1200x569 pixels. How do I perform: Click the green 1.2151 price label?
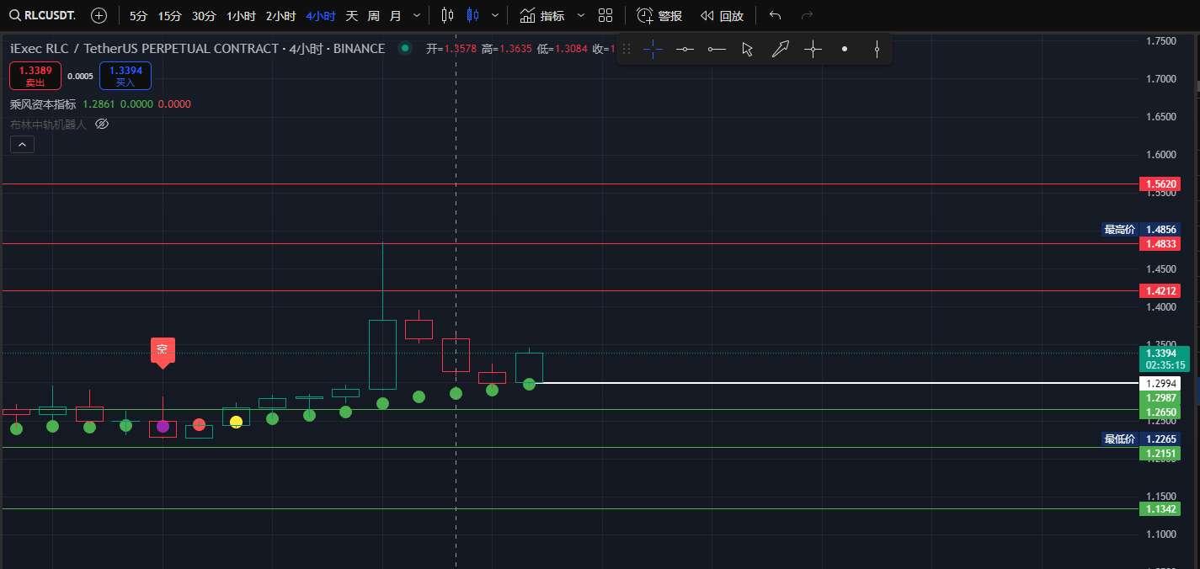click(x=1160, y=454)
